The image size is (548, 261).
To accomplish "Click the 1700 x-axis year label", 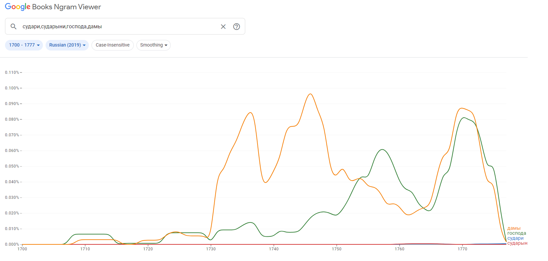I will [x=22, y=249].
